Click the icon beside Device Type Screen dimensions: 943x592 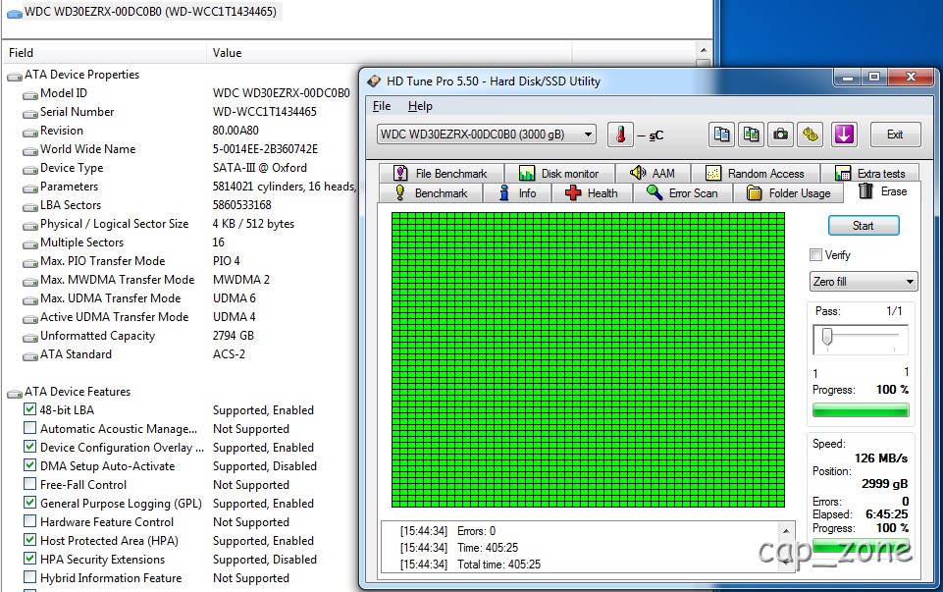click(x=30, y=169)
